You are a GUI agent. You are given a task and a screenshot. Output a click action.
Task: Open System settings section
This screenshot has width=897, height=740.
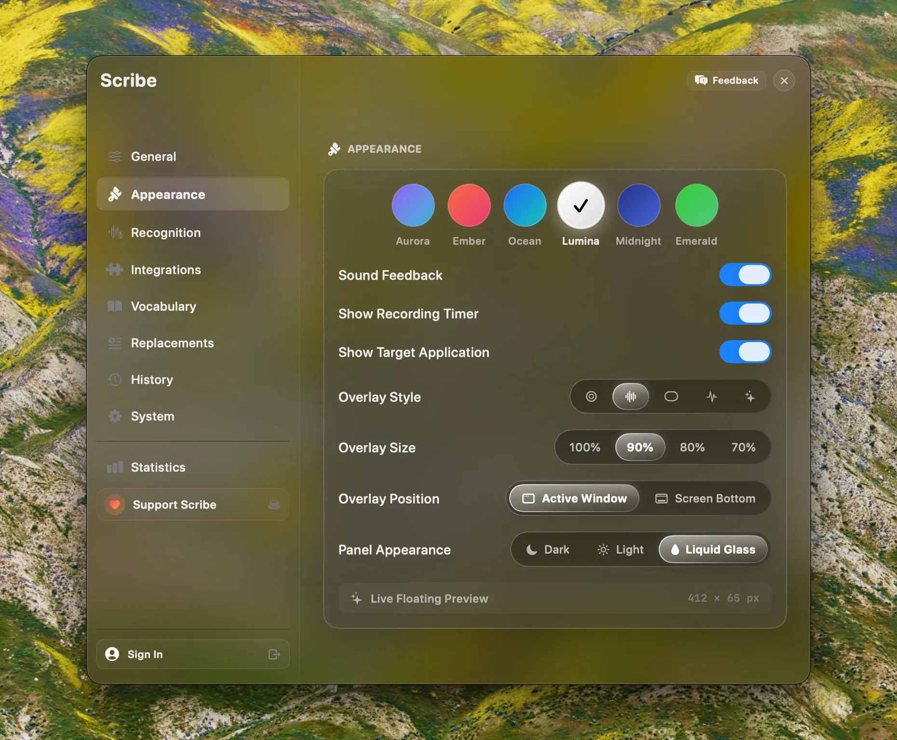click(x=193, y=416)
